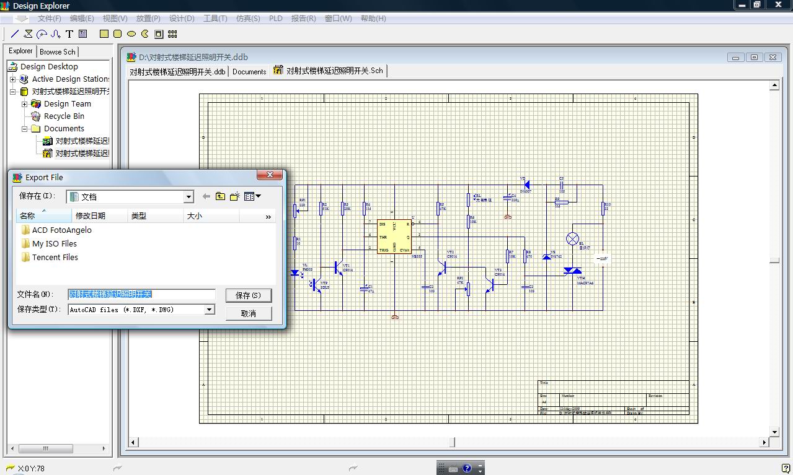Select the Ellipse drawing tool

131,34
